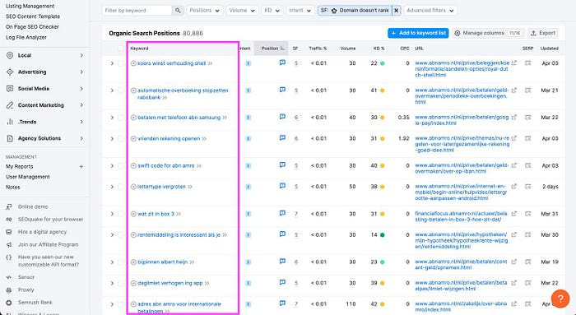Screen dimensions: 576x315
Task: Open the 'daglimiet verhogen ing app' keyword link
Action: click(x=170, y=283)
